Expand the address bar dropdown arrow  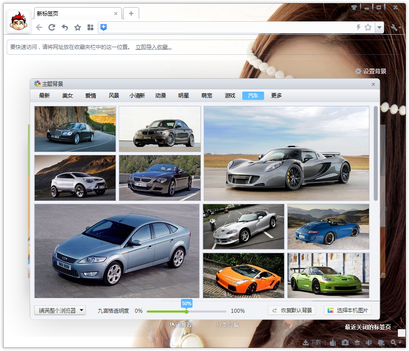(x=380, y=27)
